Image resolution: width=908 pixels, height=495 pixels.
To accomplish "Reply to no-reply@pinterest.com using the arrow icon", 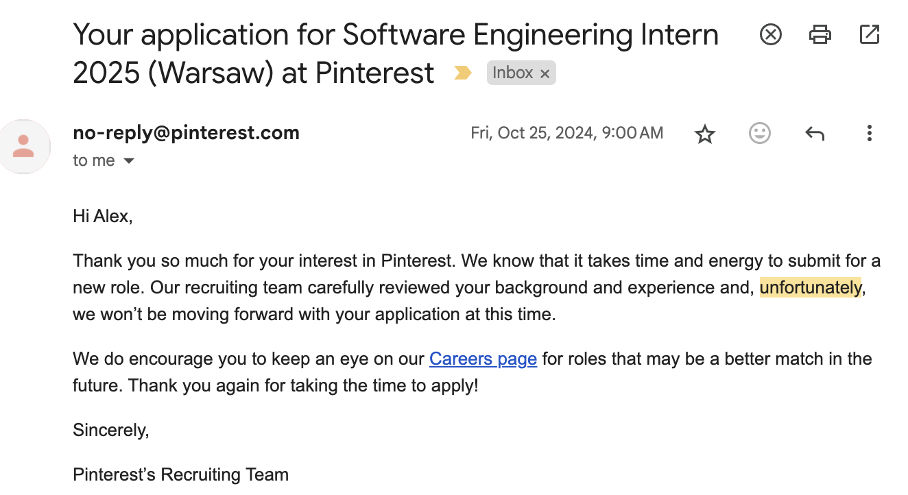I will tap(815, 134).
